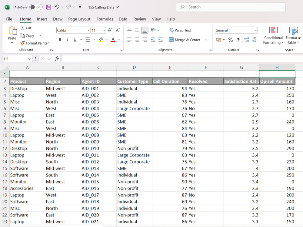The width and height of the screenshot is (303, 227).
Task: Click the Redo arrow icon
Action: [x=68, y=7]
